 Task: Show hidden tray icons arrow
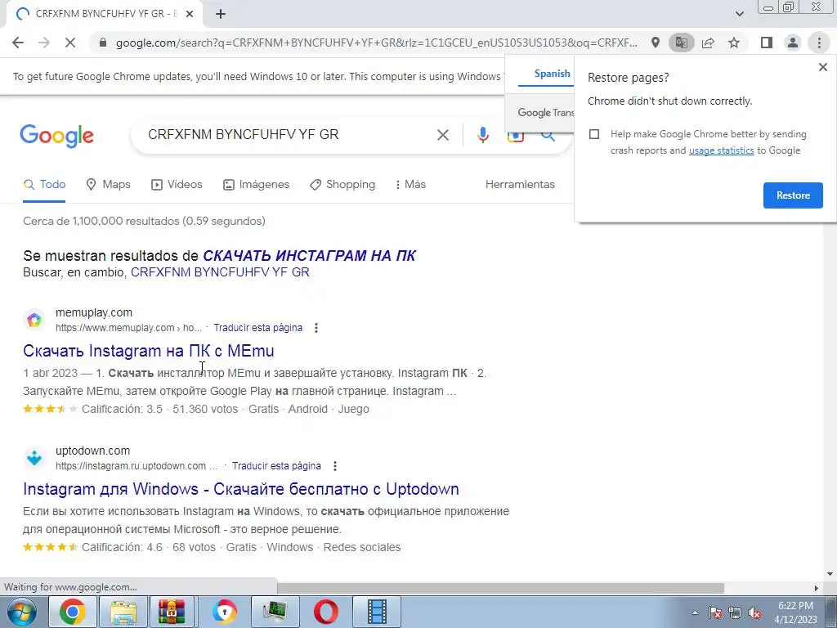click(695, 612)
